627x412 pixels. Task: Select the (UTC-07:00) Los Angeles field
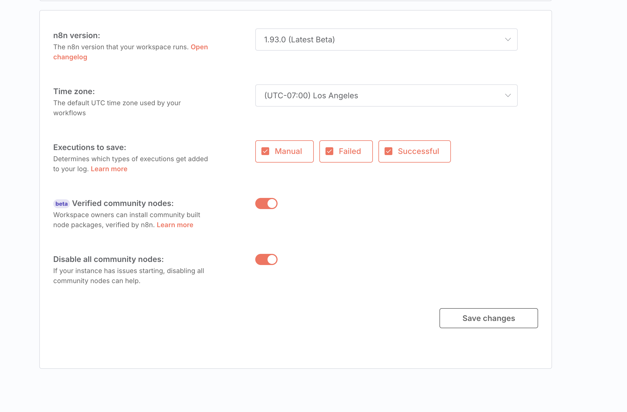click(386, 95)
